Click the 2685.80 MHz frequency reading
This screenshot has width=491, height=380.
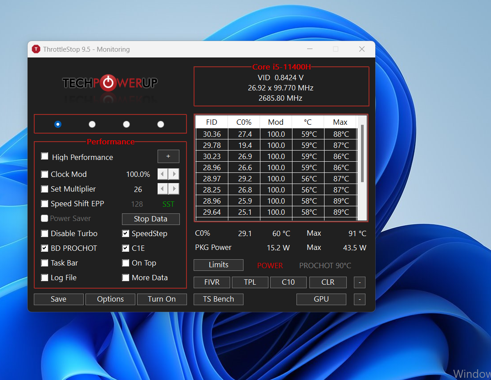pyautogui.click(x=280, y=98)
